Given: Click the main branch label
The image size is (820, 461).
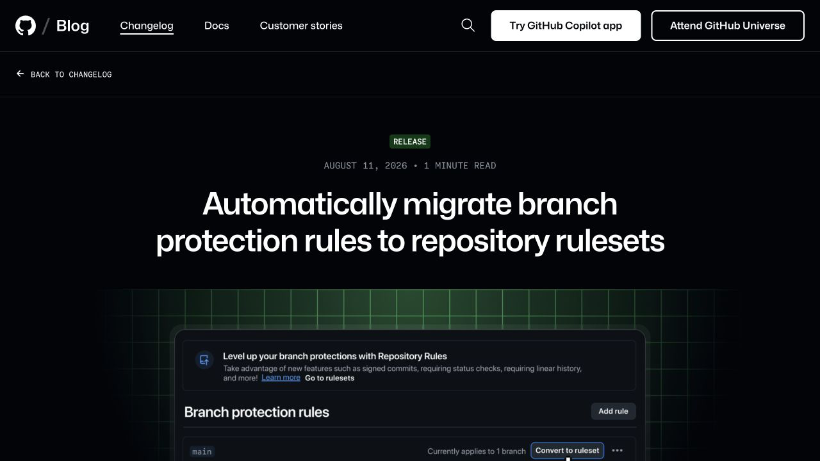Looking at the screenshot, I should (202, 451).
